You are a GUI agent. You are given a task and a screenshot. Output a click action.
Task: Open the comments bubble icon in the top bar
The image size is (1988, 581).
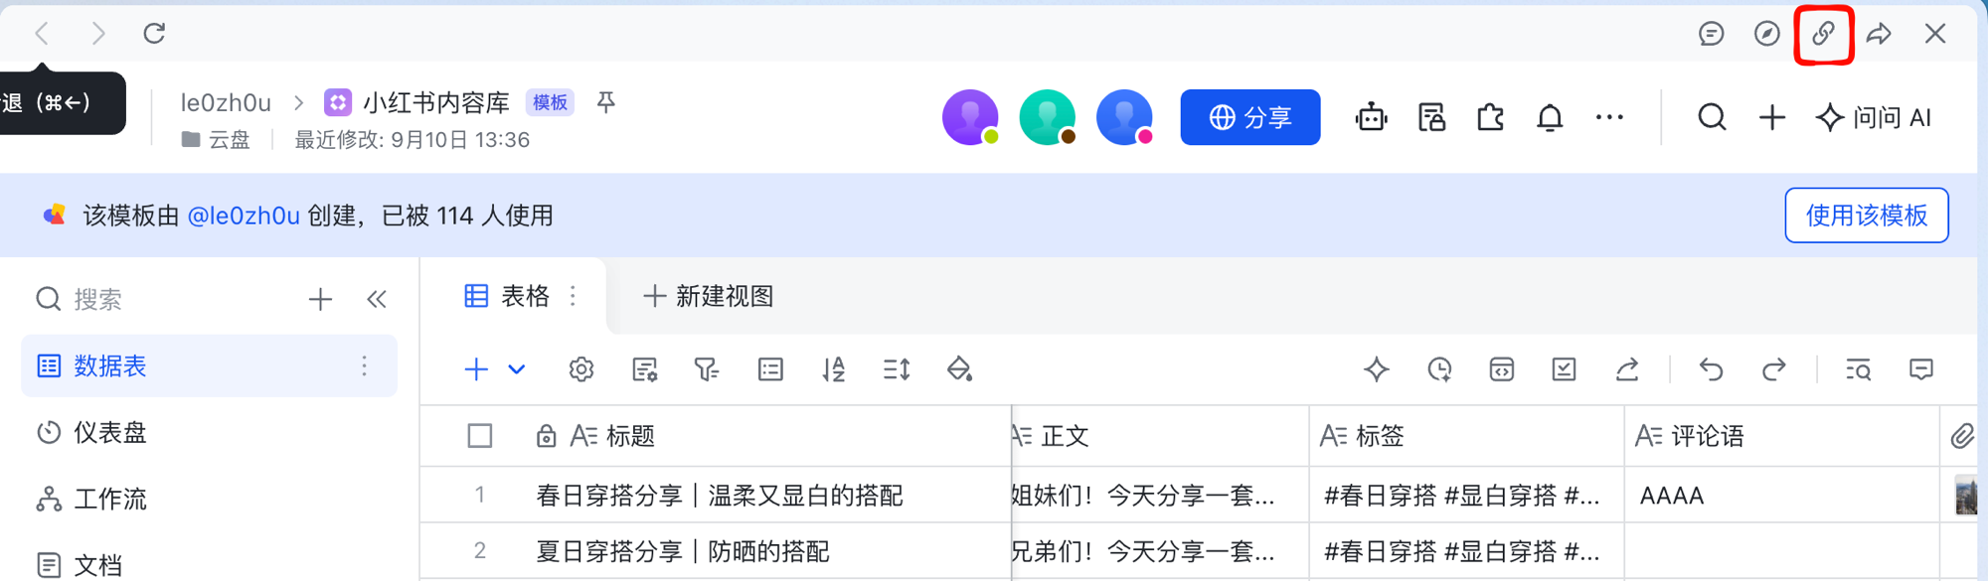(x=1711, y=34)
